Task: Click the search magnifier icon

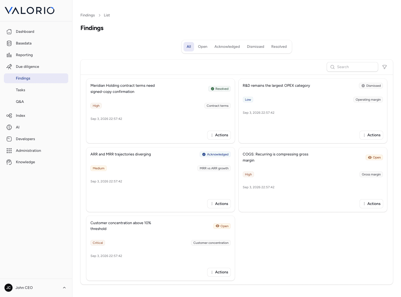Action: (332, 67)
